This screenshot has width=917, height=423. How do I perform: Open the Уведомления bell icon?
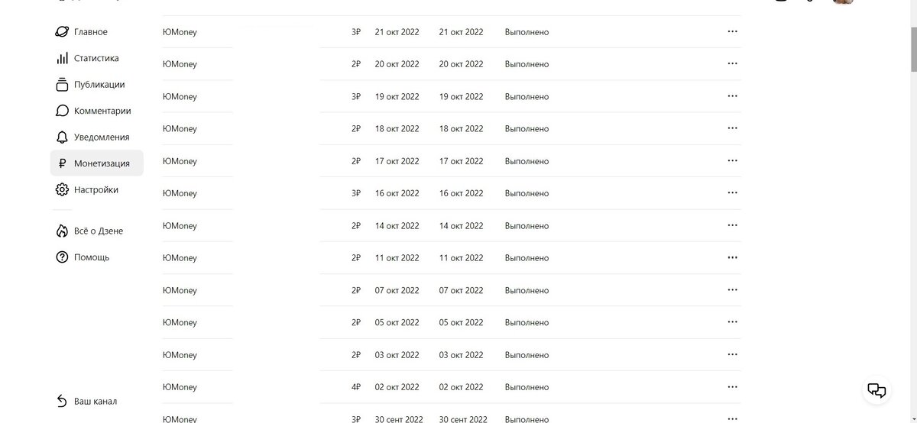62,137
